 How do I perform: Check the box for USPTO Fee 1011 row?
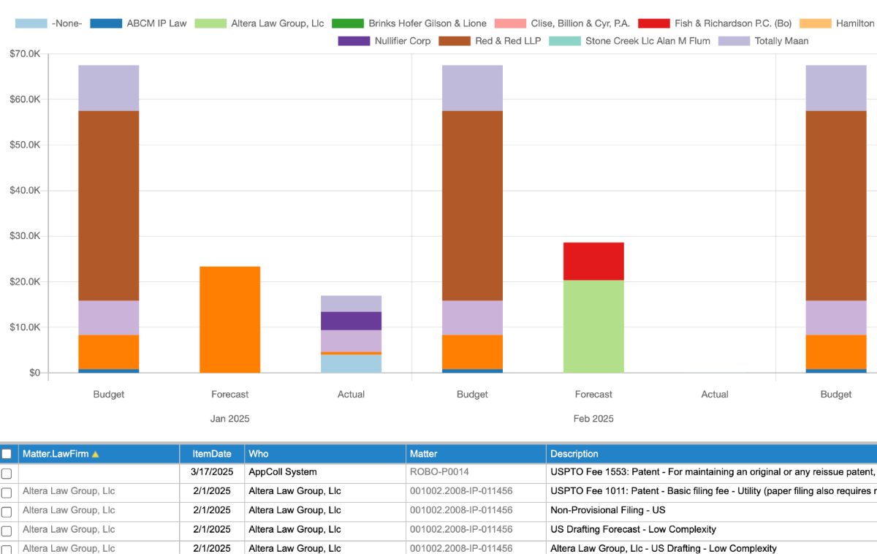(7, 493)
